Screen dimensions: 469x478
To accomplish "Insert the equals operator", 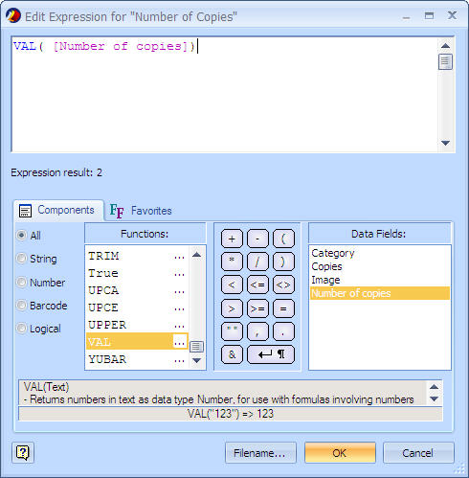I will [x=283, y=308].
